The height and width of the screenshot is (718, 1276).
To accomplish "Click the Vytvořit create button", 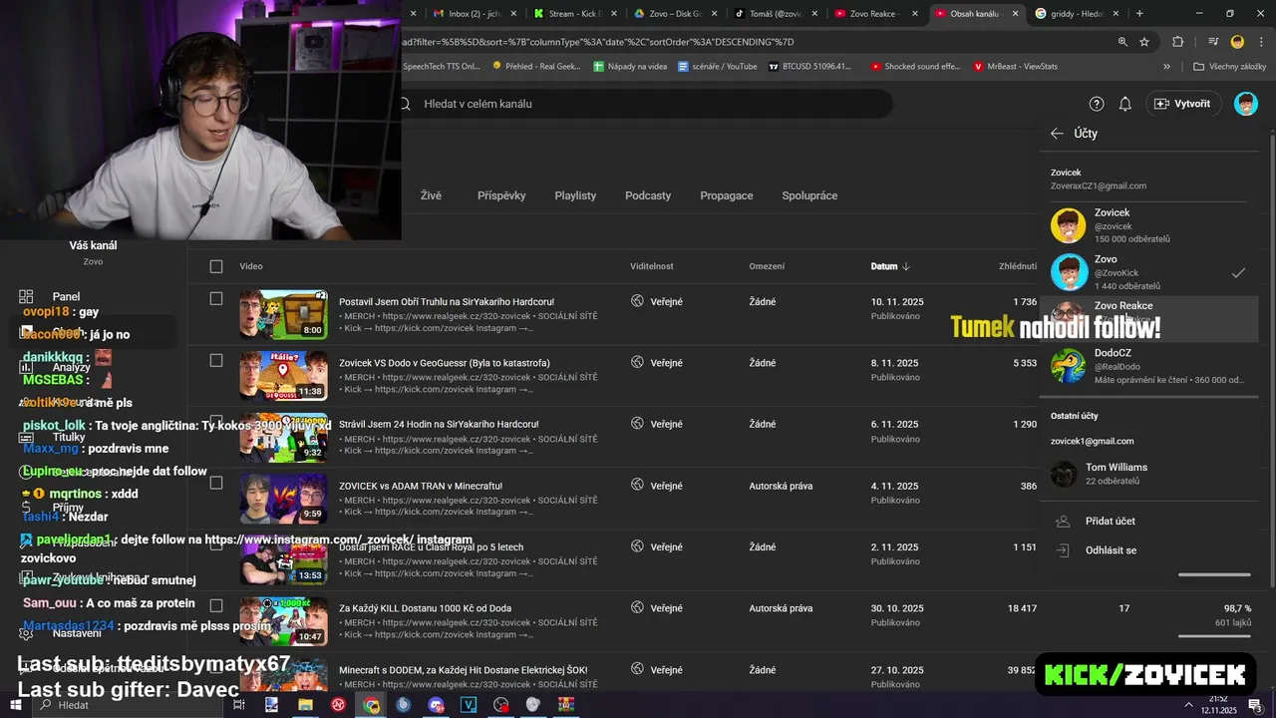I will 1182,104.
